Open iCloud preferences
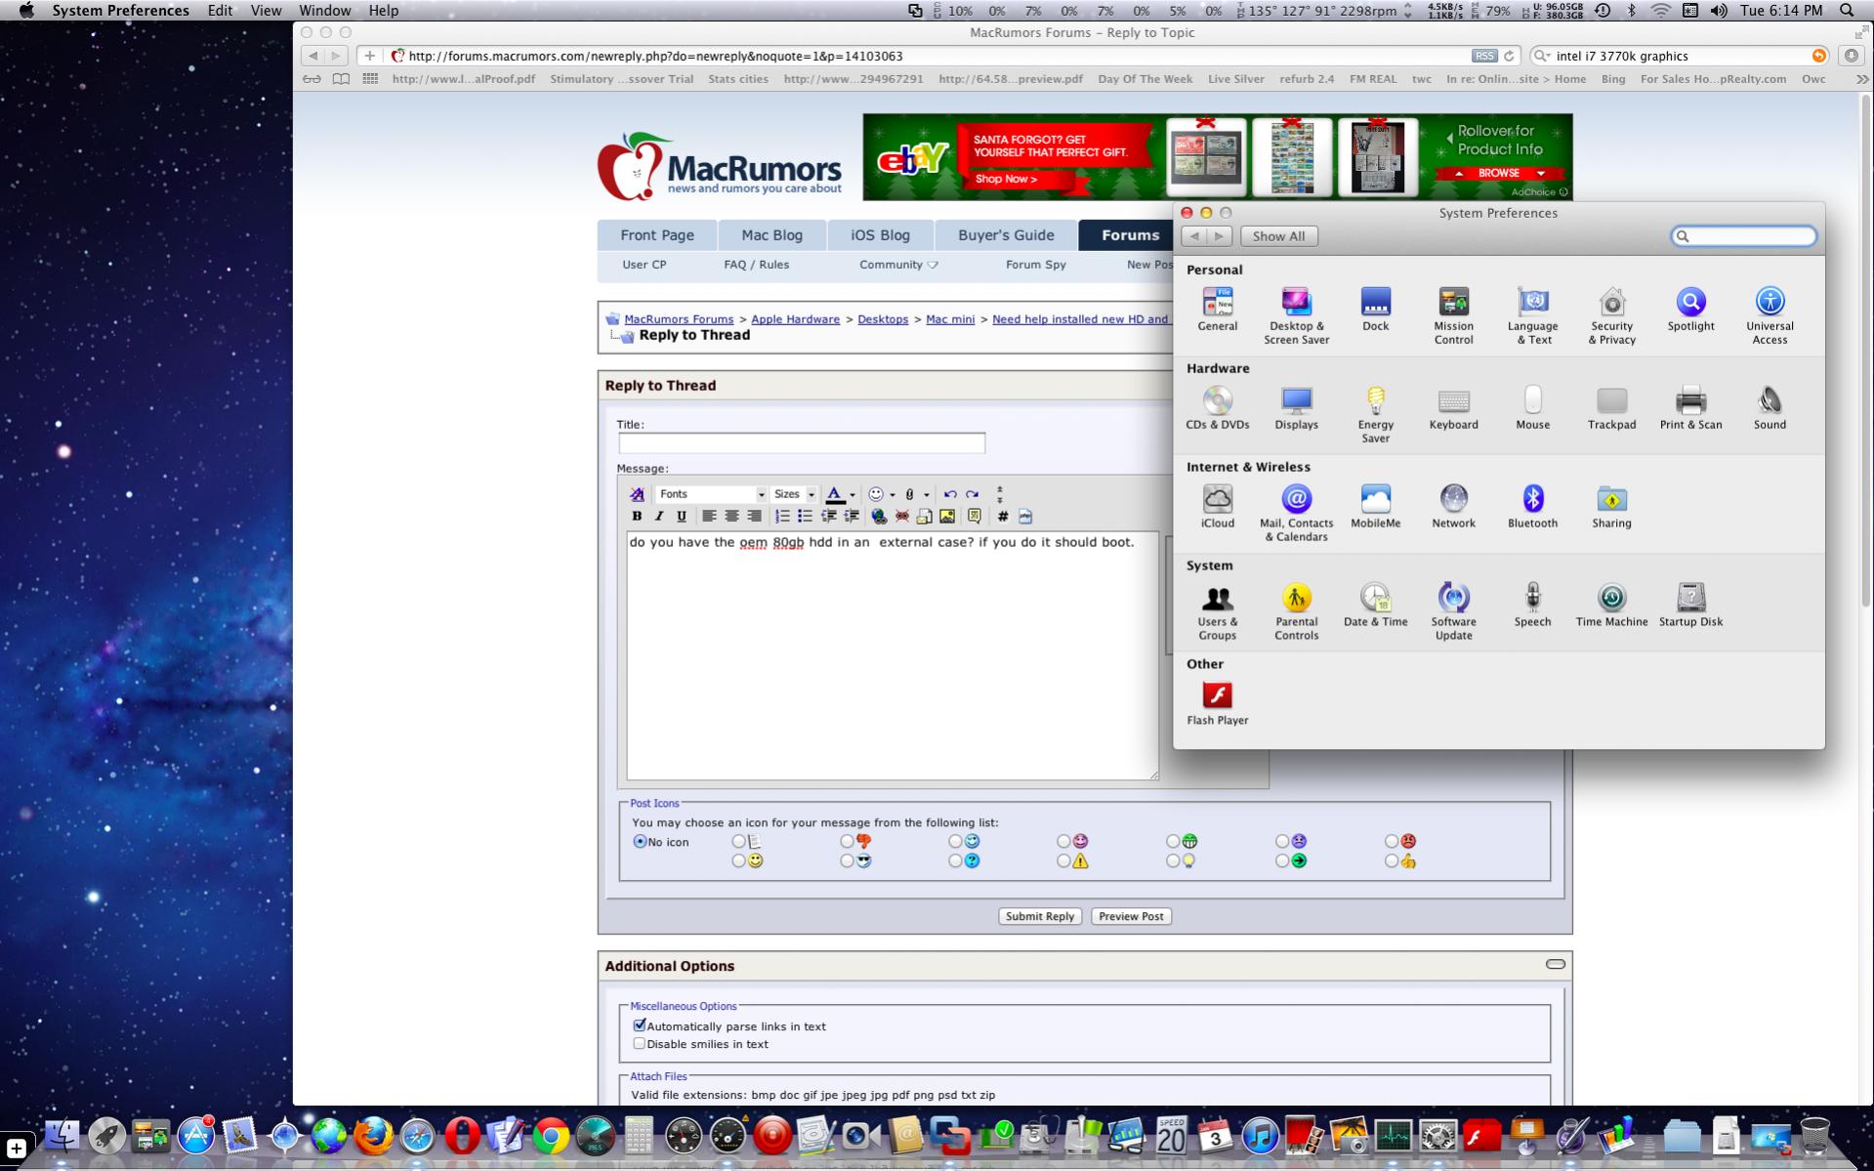The width and height of the screenshot is (1874, 1171). coord(1217,506)
